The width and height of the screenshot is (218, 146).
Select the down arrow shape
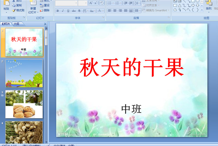click(198, 5)
